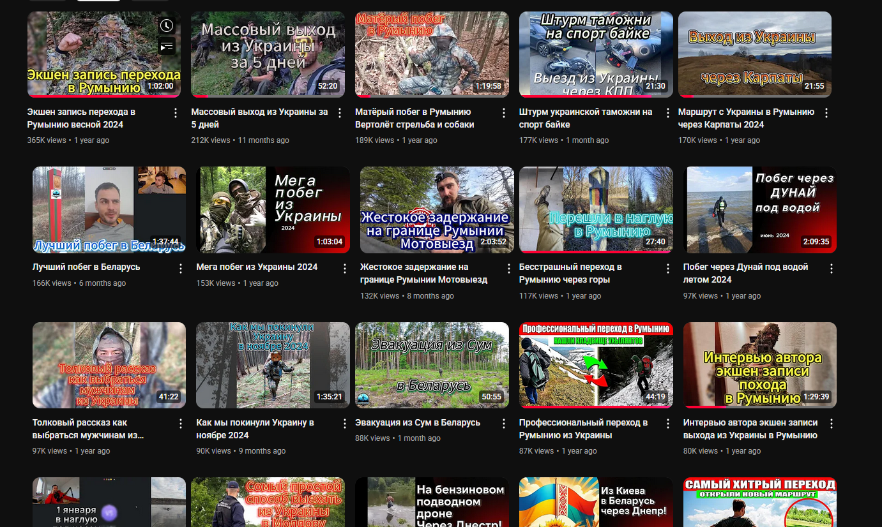The image size is (882, 527).
Task: Open three-dot menu for 'Побег через Дунай под водой'
Action: 832,269
